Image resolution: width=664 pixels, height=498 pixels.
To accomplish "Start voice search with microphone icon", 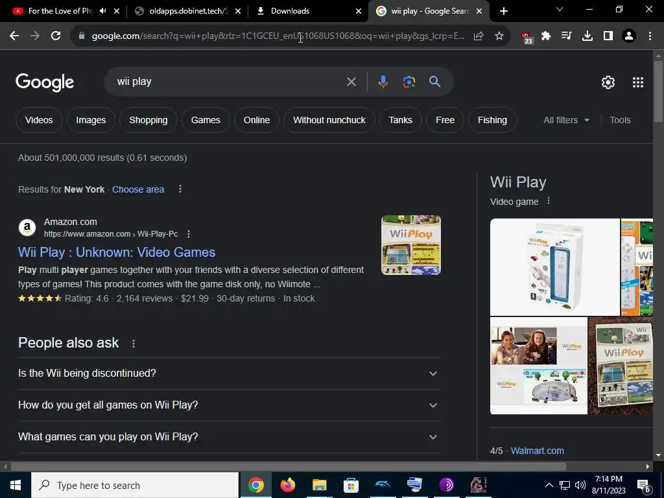I will click(383, 82).
